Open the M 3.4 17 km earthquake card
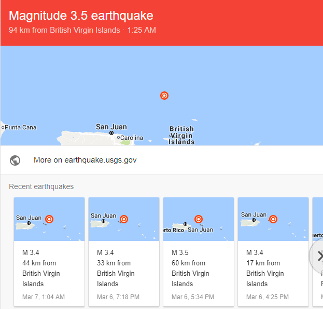Viewport: 323px width, 309px height. coord(273,252)
